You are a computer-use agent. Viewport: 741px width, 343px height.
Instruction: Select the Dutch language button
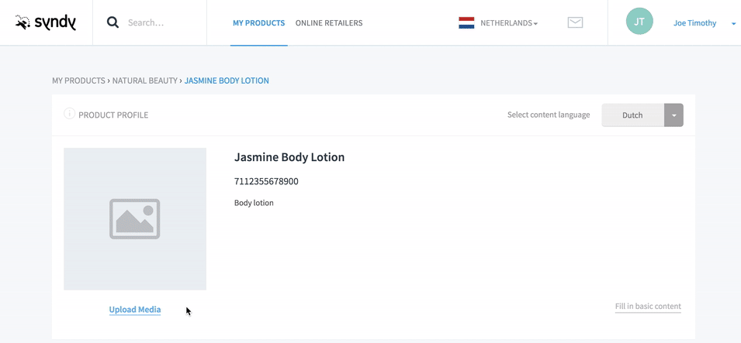[x=632, y=115]
